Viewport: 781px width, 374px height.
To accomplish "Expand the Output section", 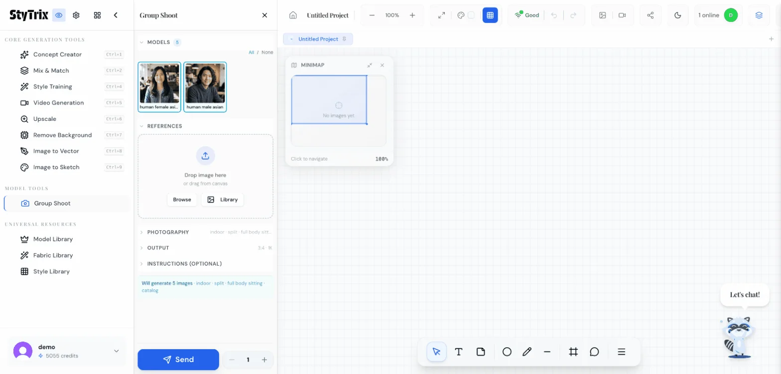I will (158, 248).
